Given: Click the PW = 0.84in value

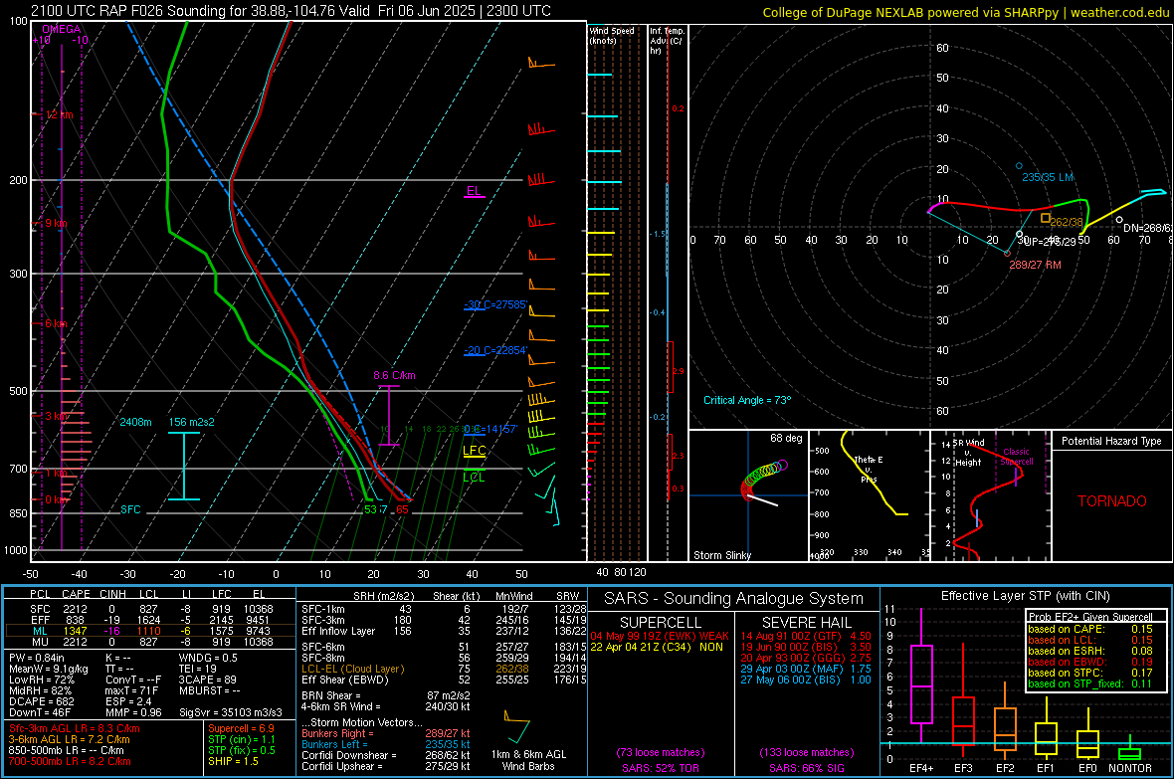Looking at the screenshot, I should (x=36, y=658).
